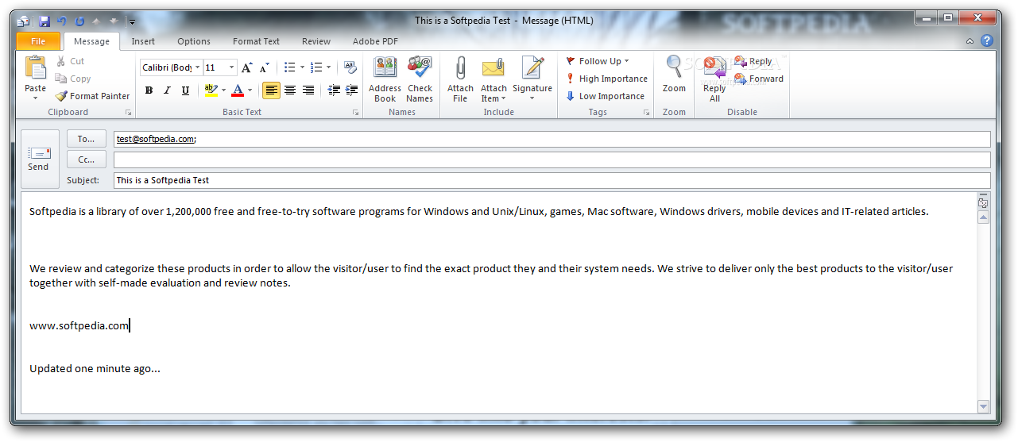Click in the Cc address field
The width and height of the screenshot is (1018, 442).
pos(552,160)
